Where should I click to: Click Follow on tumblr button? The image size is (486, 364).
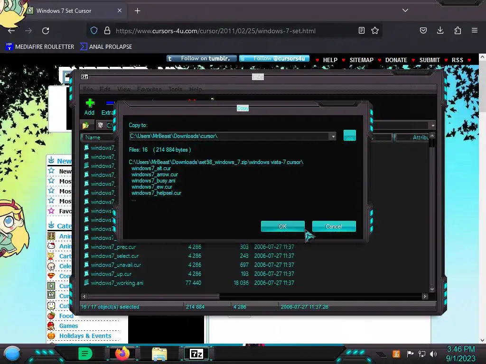(201, 58)
